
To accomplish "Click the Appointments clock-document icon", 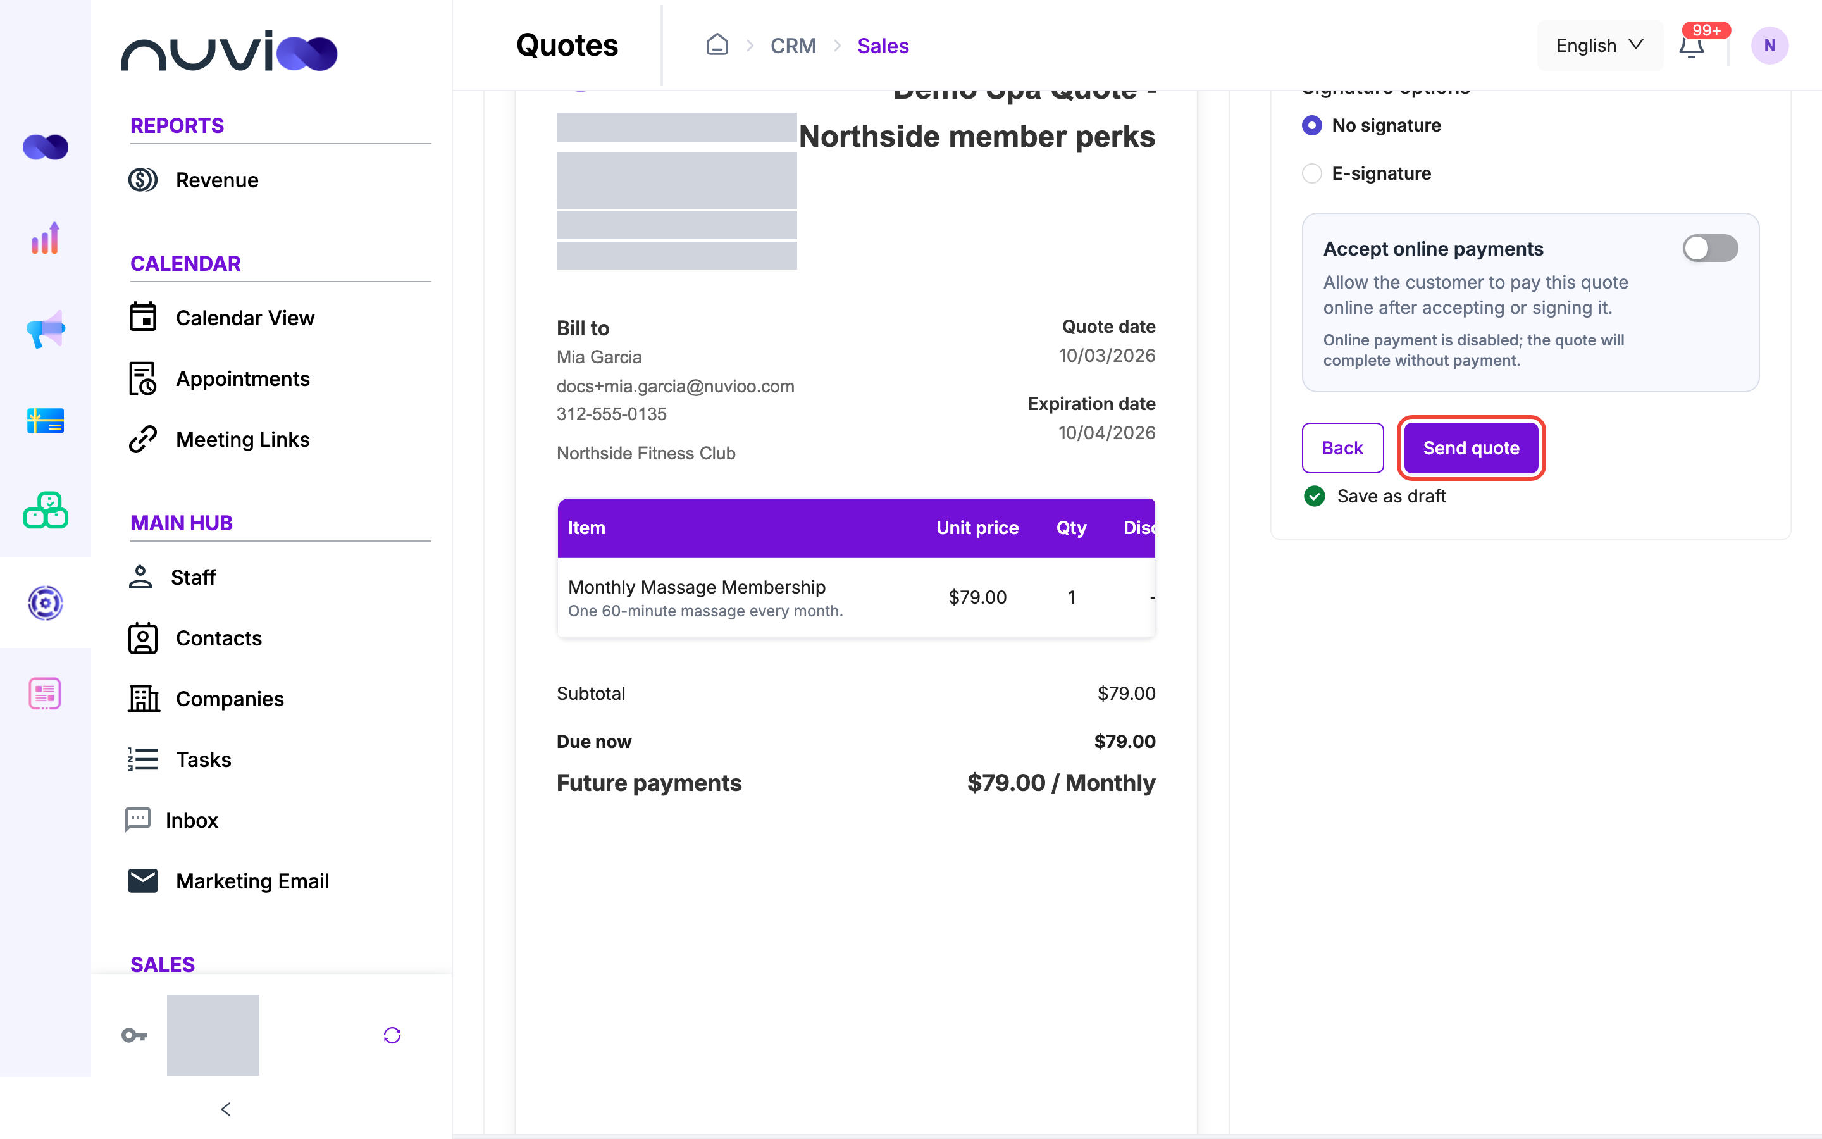I will coord(142,379).
